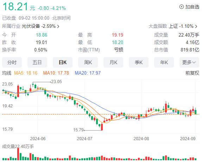Click the current price 18.21

coord(15,7)
